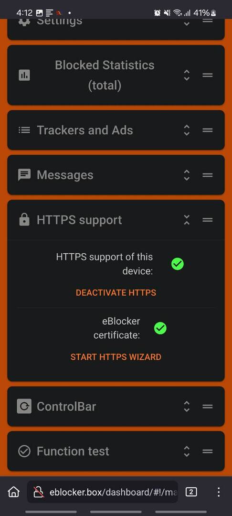Viewport: 232px width, 516px height.
Task: Tap the eblocker.box address bar
Action: 103,492
